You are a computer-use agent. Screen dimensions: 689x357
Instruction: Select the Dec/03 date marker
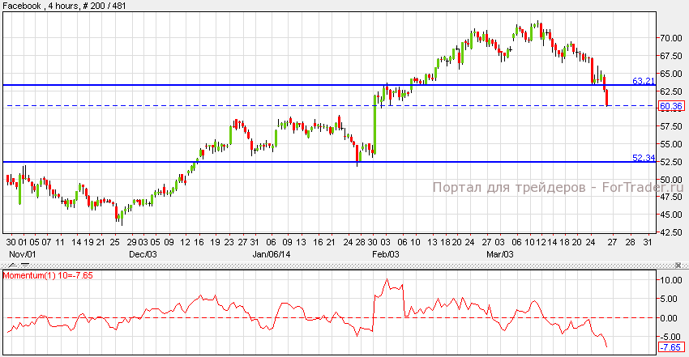click(x=143, y=253)
